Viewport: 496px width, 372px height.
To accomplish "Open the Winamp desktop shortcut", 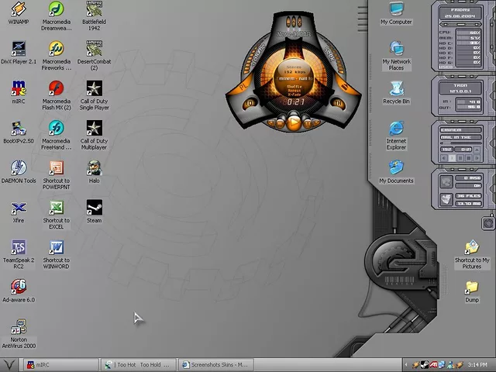I will click(x=18, y=10).
